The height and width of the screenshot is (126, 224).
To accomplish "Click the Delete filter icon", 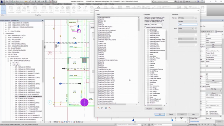I will coord(110,108).
